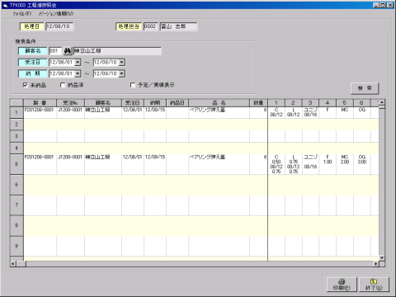
Task: Click process column header 6
Action: pos(361,103)
